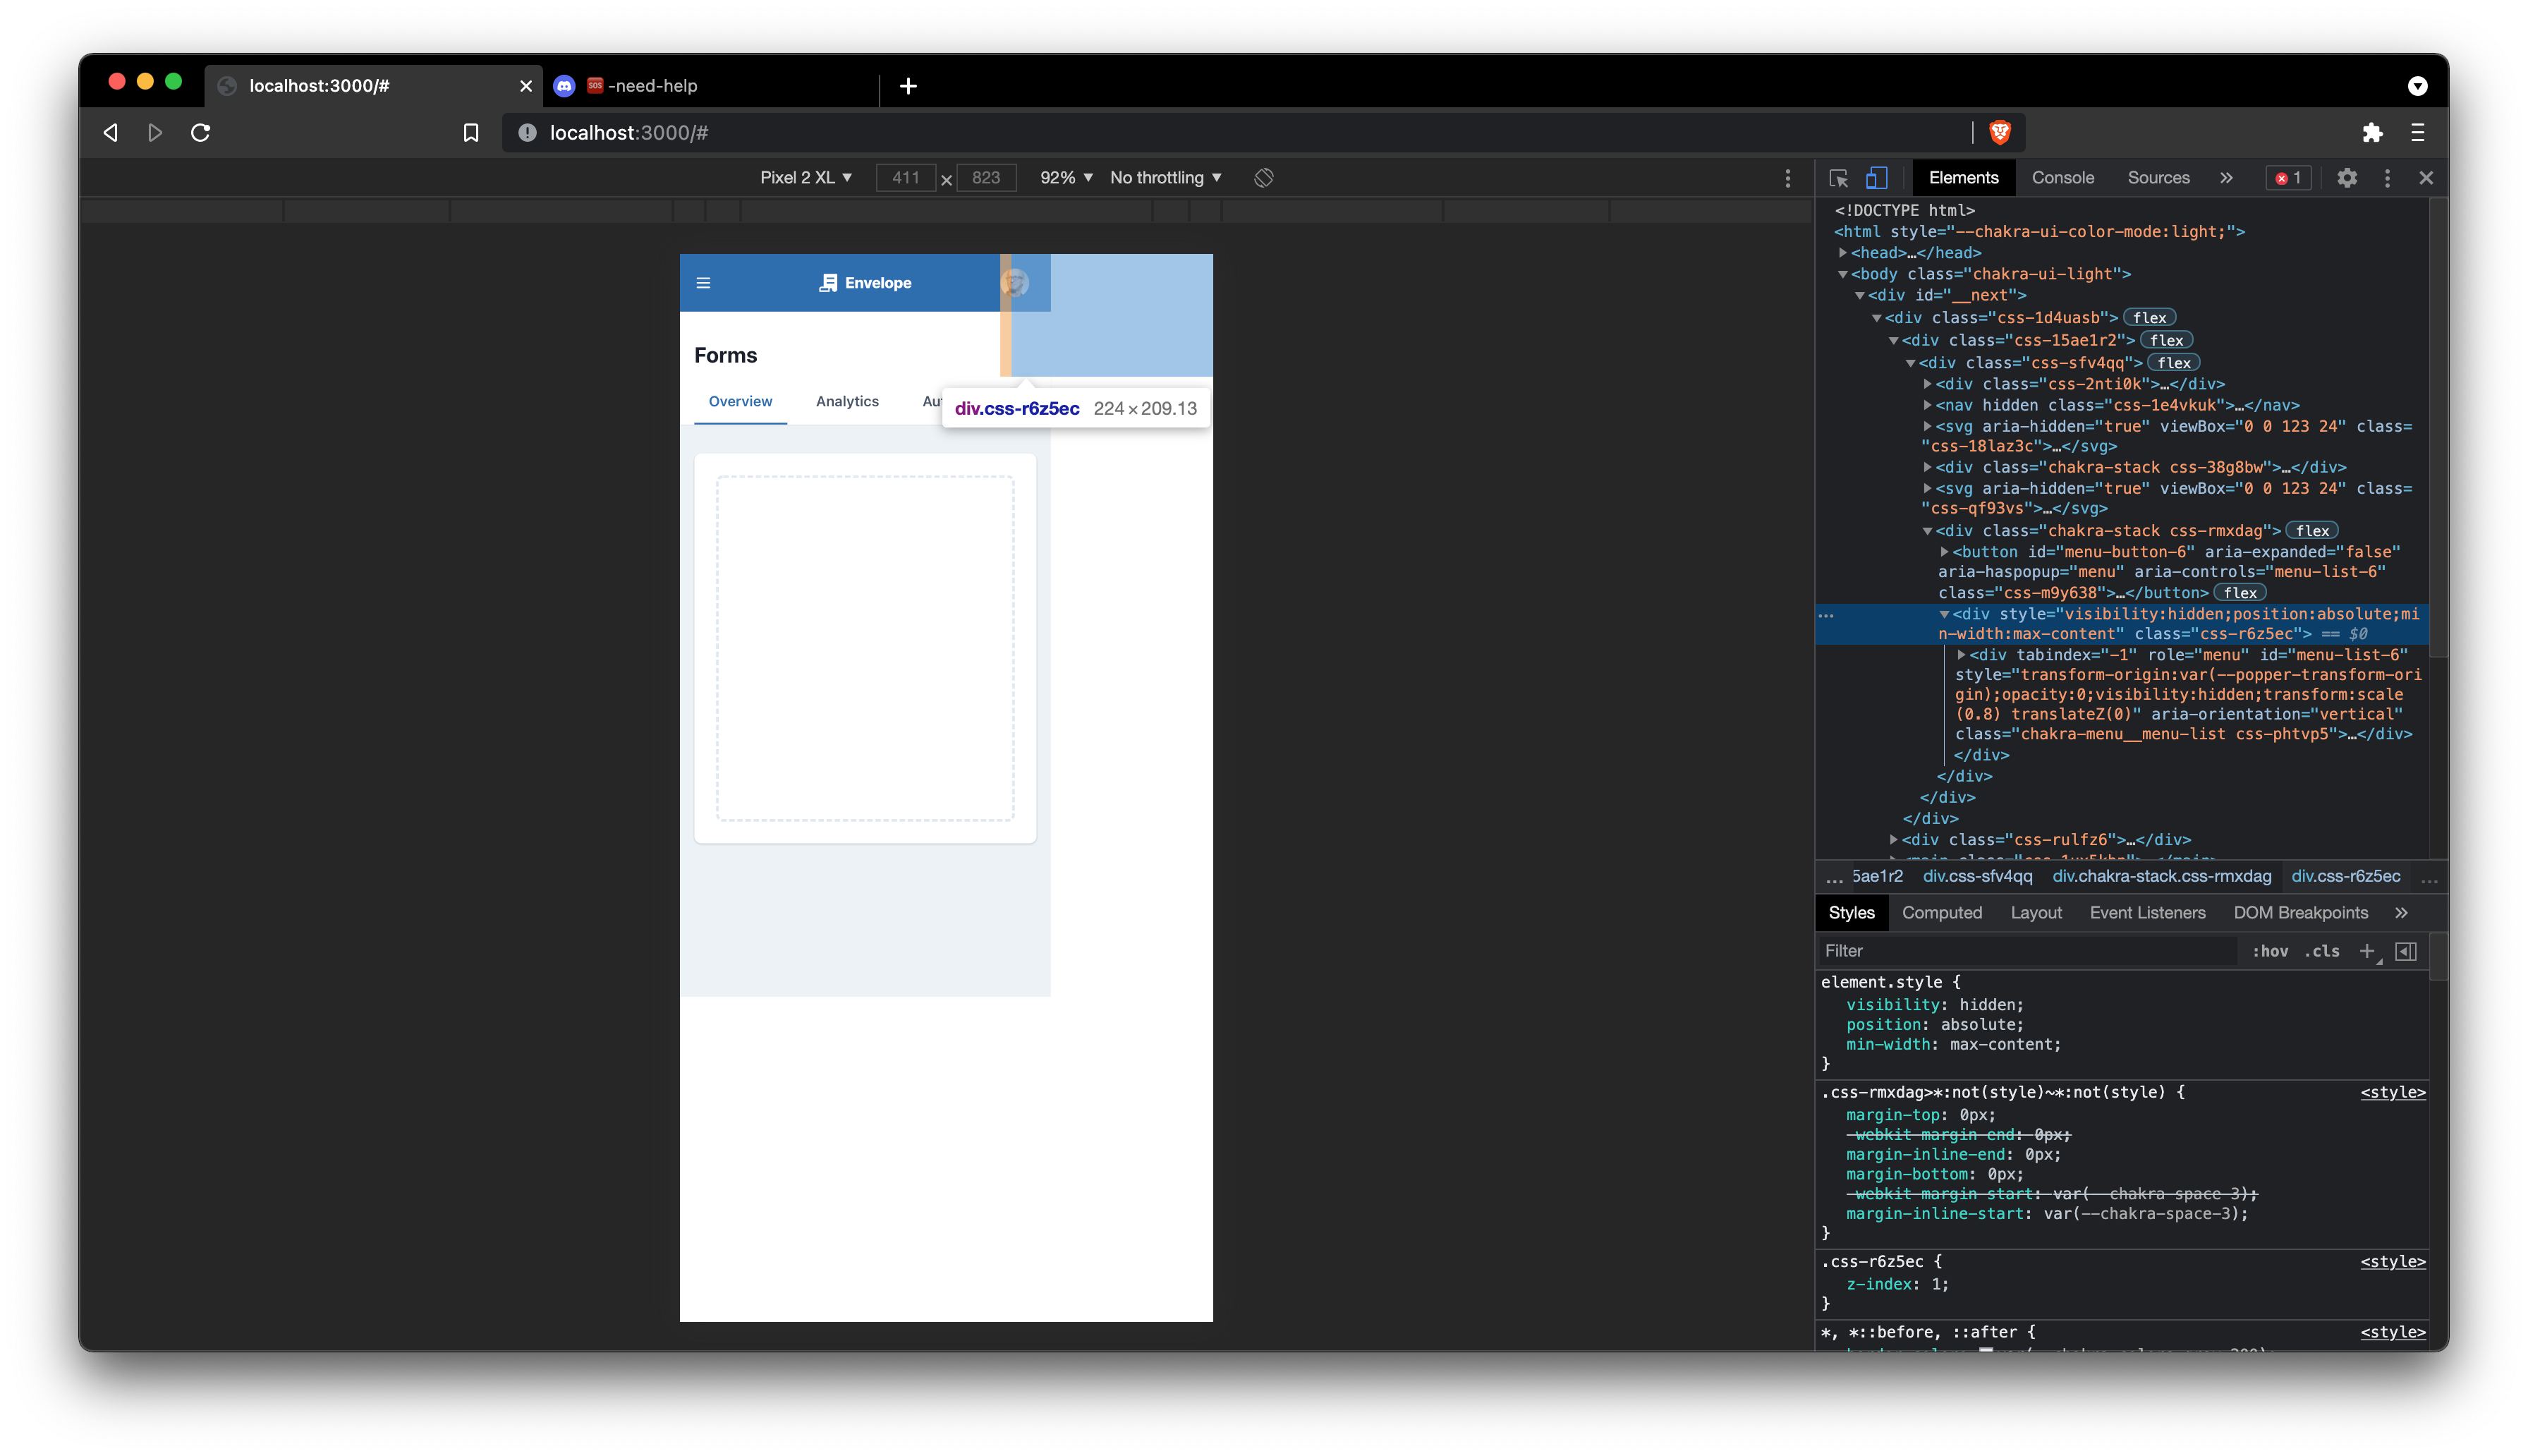The width and height of the screenshot is (2528, 1456).
Task: Click the Envelope logo icon
Action: pyautogui.click(x=829, y=283)
